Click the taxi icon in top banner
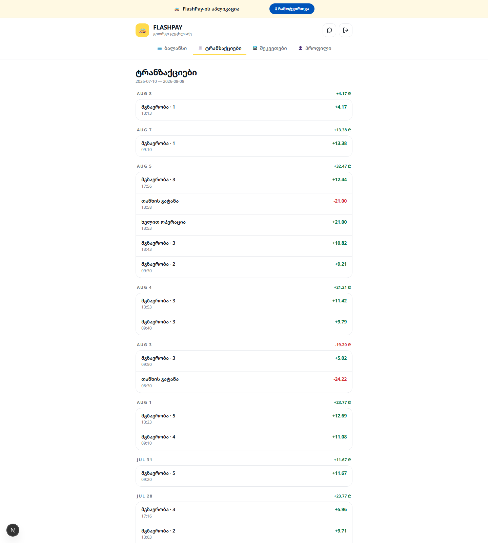The width and height of the screenshot is (488, 543). pyautogui.click(x=177, y=9)
